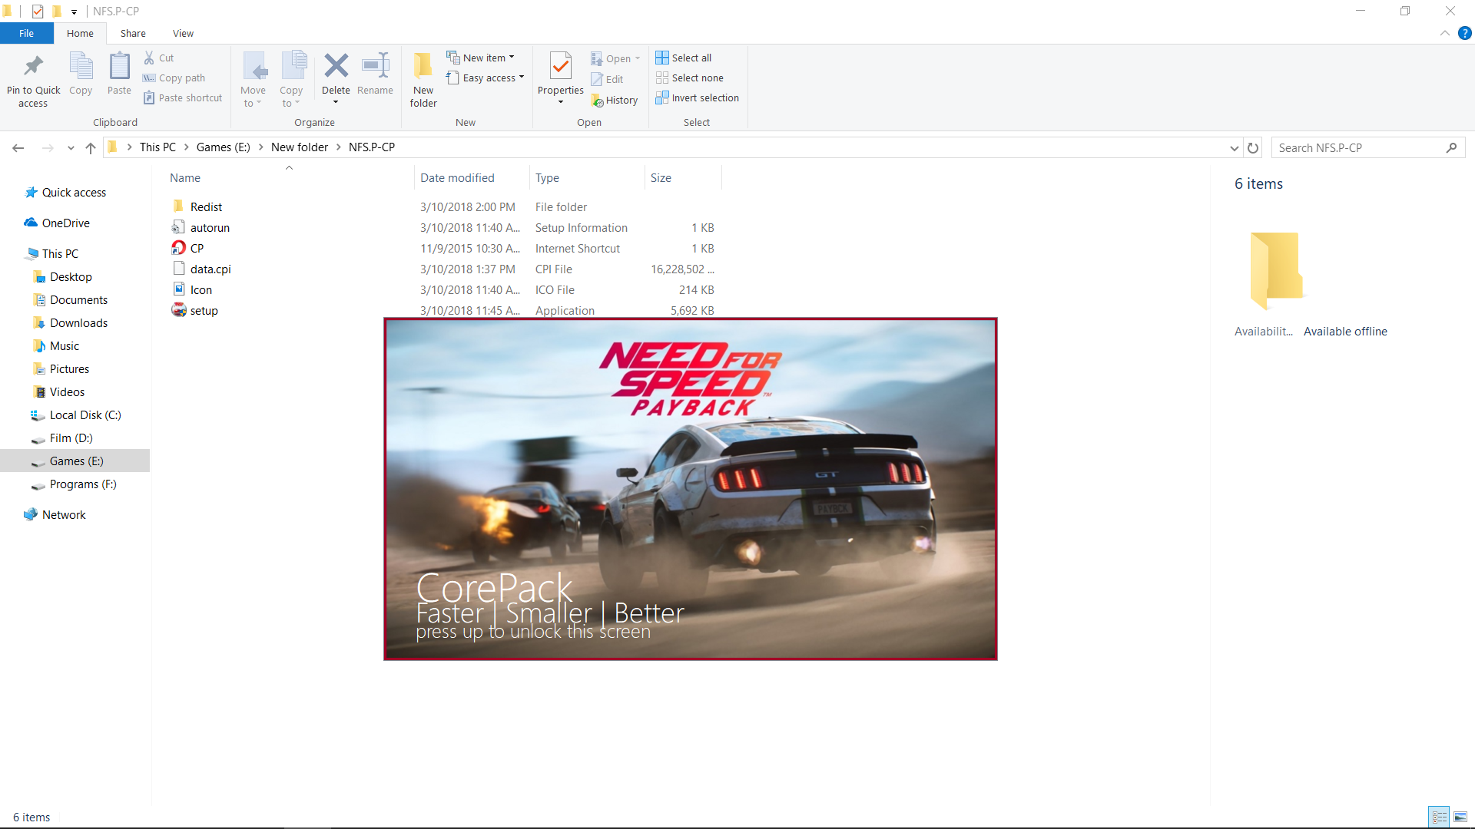Open the Help question mark icon

[1464, 33]
